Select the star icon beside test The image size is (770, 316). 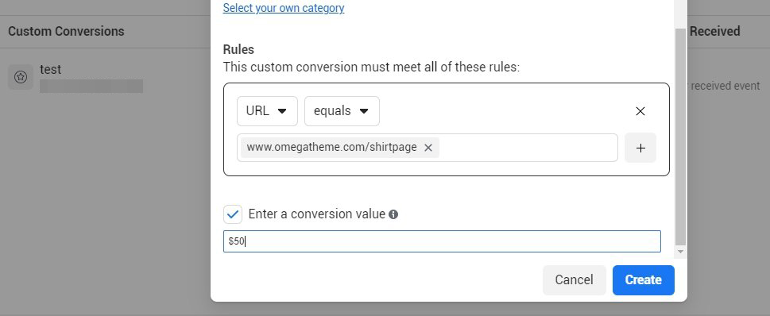coord(21,77)
